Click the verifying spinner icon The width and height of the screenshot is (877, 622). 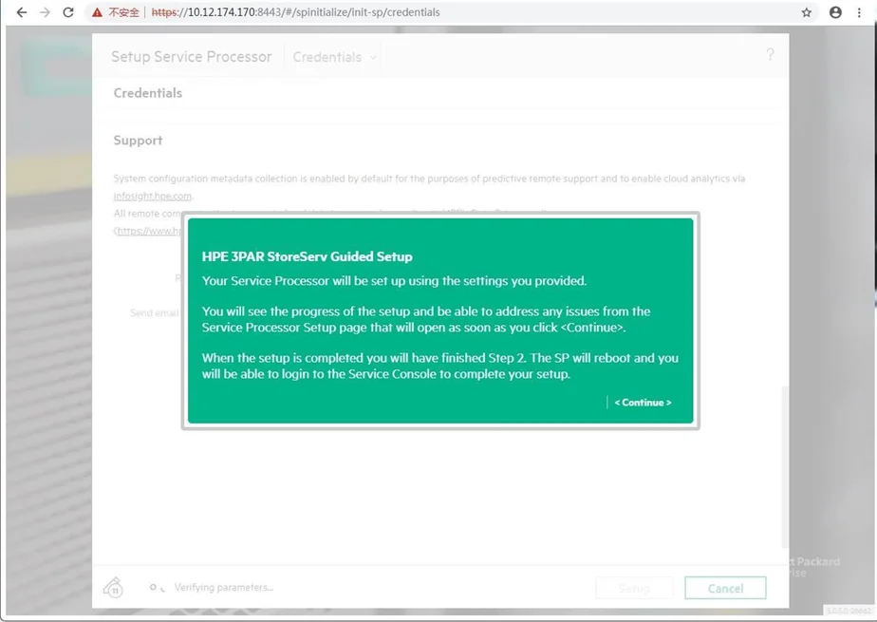157,587
